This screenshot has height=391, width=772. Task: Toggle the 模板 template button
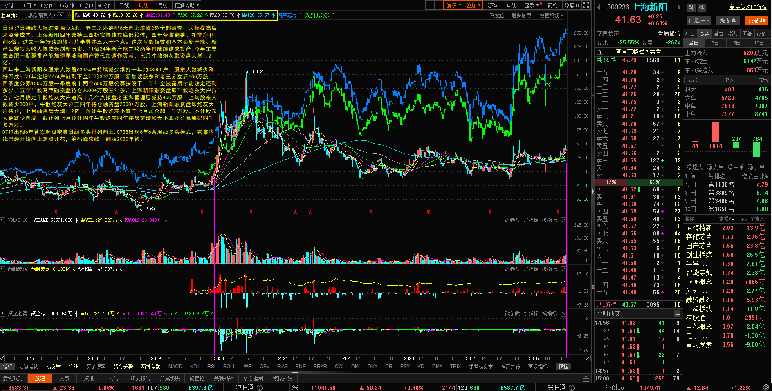click(x=563, y=367)
